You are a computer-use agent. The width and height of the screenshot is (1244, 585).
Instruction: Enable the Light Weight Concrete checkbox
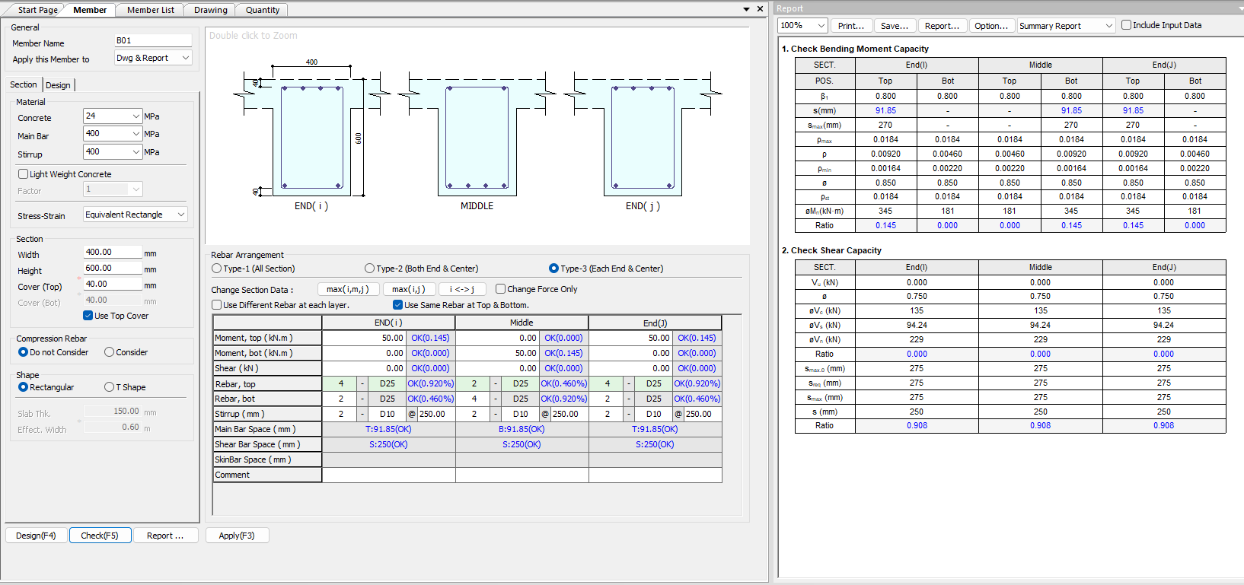[x=24, y=174]
